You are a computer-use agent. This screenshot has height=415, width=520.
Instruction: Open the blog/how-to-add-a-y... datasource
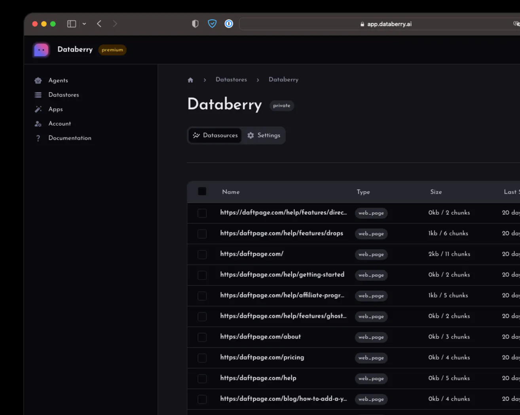[x=283, y=399]
